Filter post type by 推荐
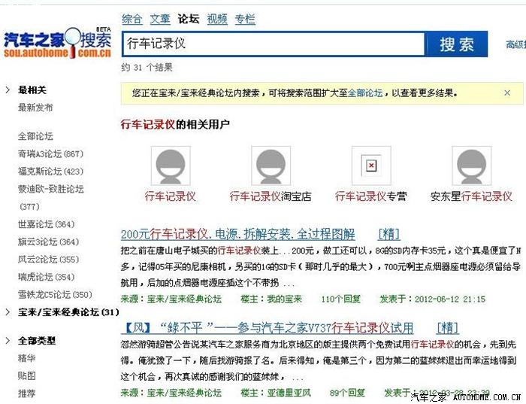 coord(26,393)
